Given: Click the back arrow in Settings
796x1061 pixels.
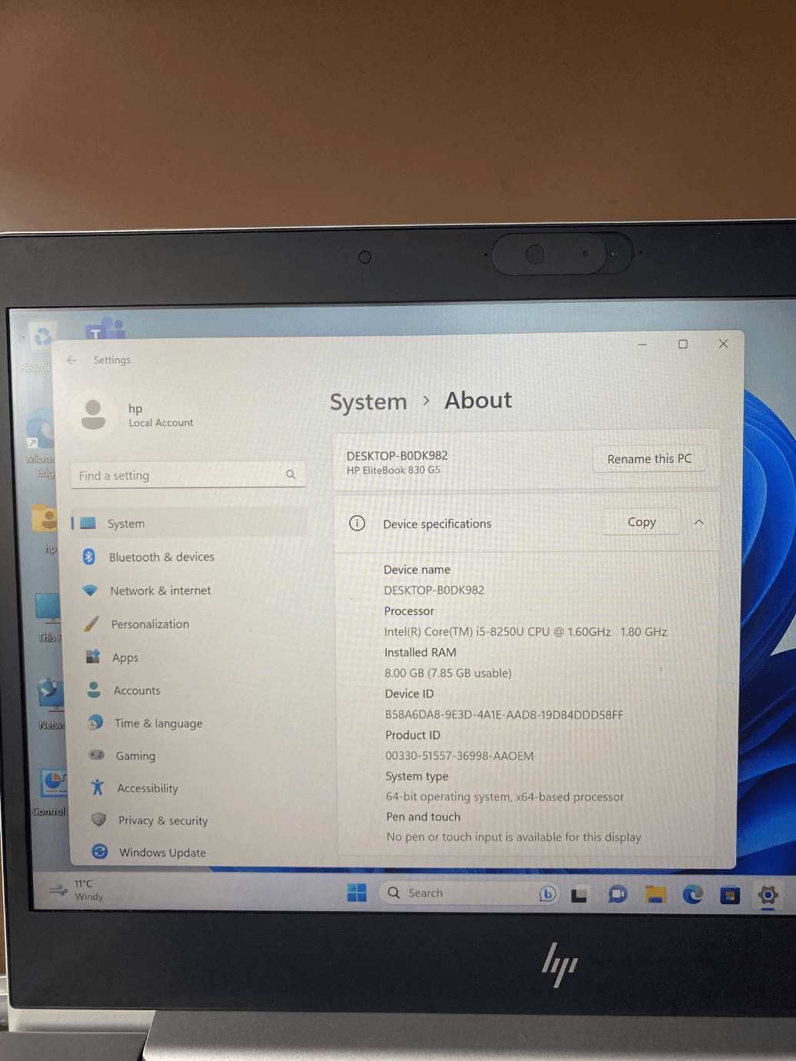Looking at the screenshot, I should [72, 360].
